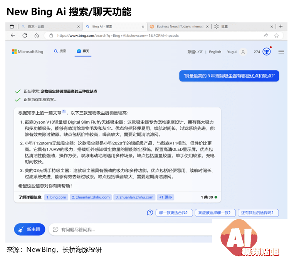Go to the browser home icon
This screenshot has height=258, width=289.
tap(37, 36)
